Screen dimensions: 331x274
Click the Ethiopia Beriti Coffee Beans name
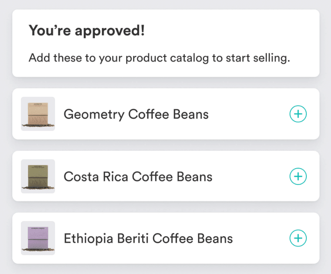tap(148, 238)
